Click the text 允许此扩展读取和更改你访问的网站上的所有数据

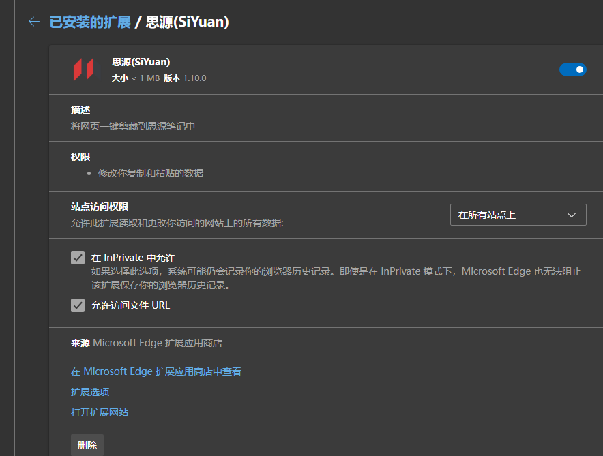(x=177, y=223)
